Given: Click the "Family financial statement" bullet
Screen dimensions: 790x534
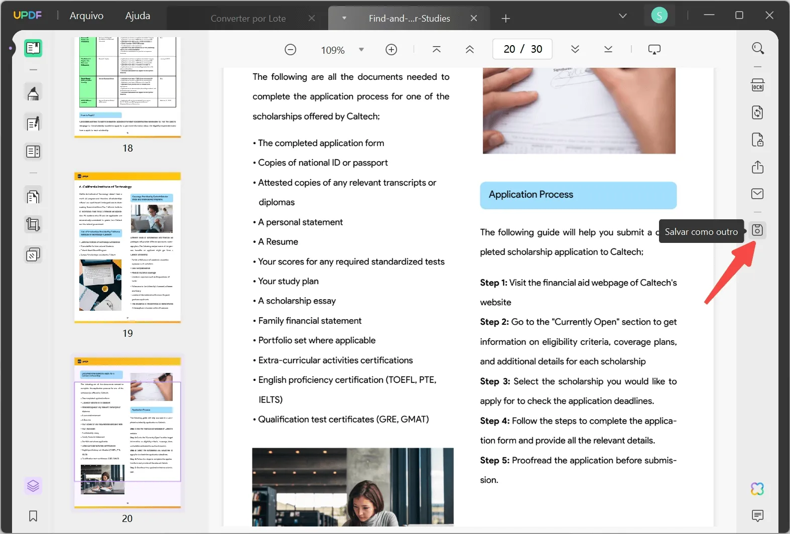Looking at the screenshot, I should pos(309,321).
